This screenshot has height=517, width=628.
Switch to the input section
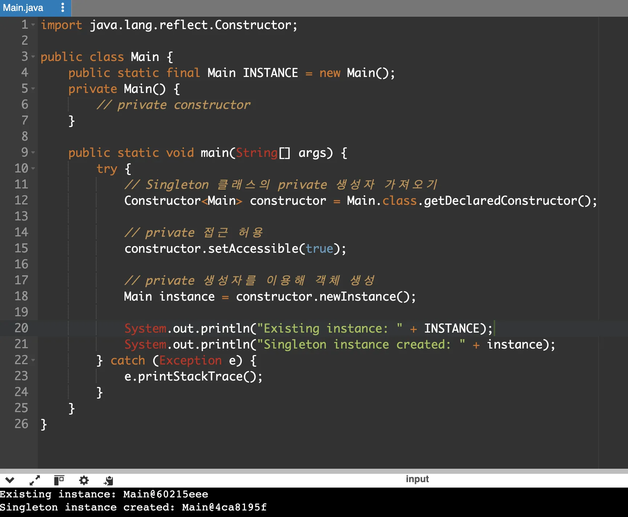417,479
